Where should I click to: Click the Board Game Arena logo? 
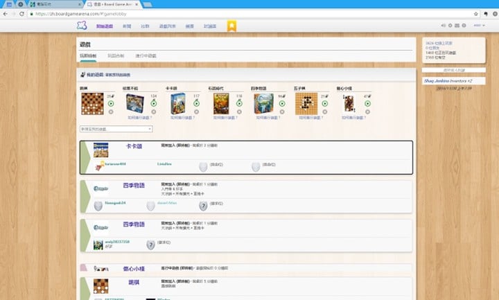pyautogui.click(x=82, y=26)
